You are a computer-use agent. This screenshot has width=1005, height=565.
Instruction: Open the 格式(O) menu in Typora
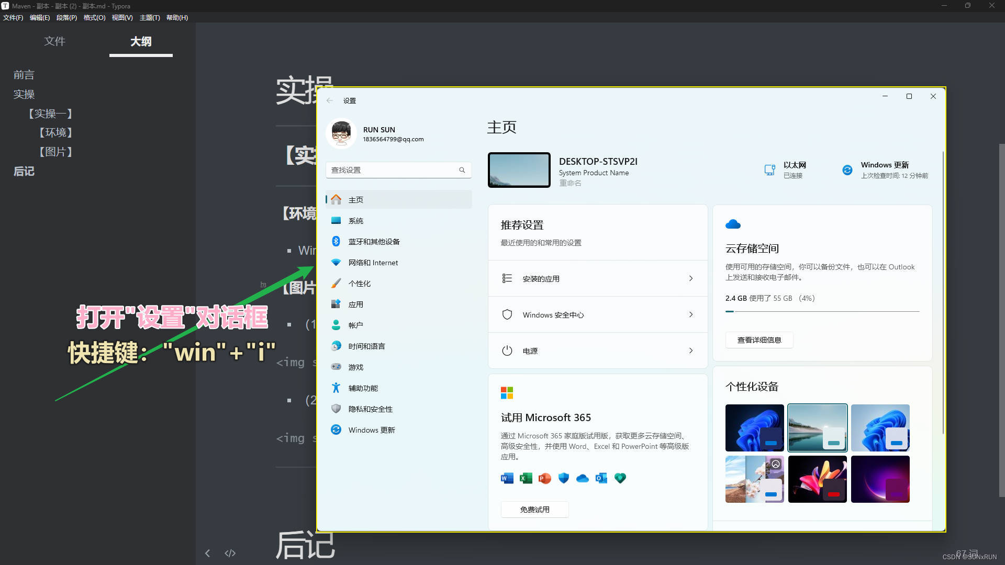(94, 17)
